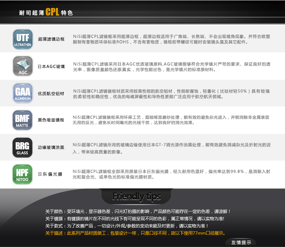Click the UTF Ultrathin feature icon
The image size is (285, 248).
(23, 39)
